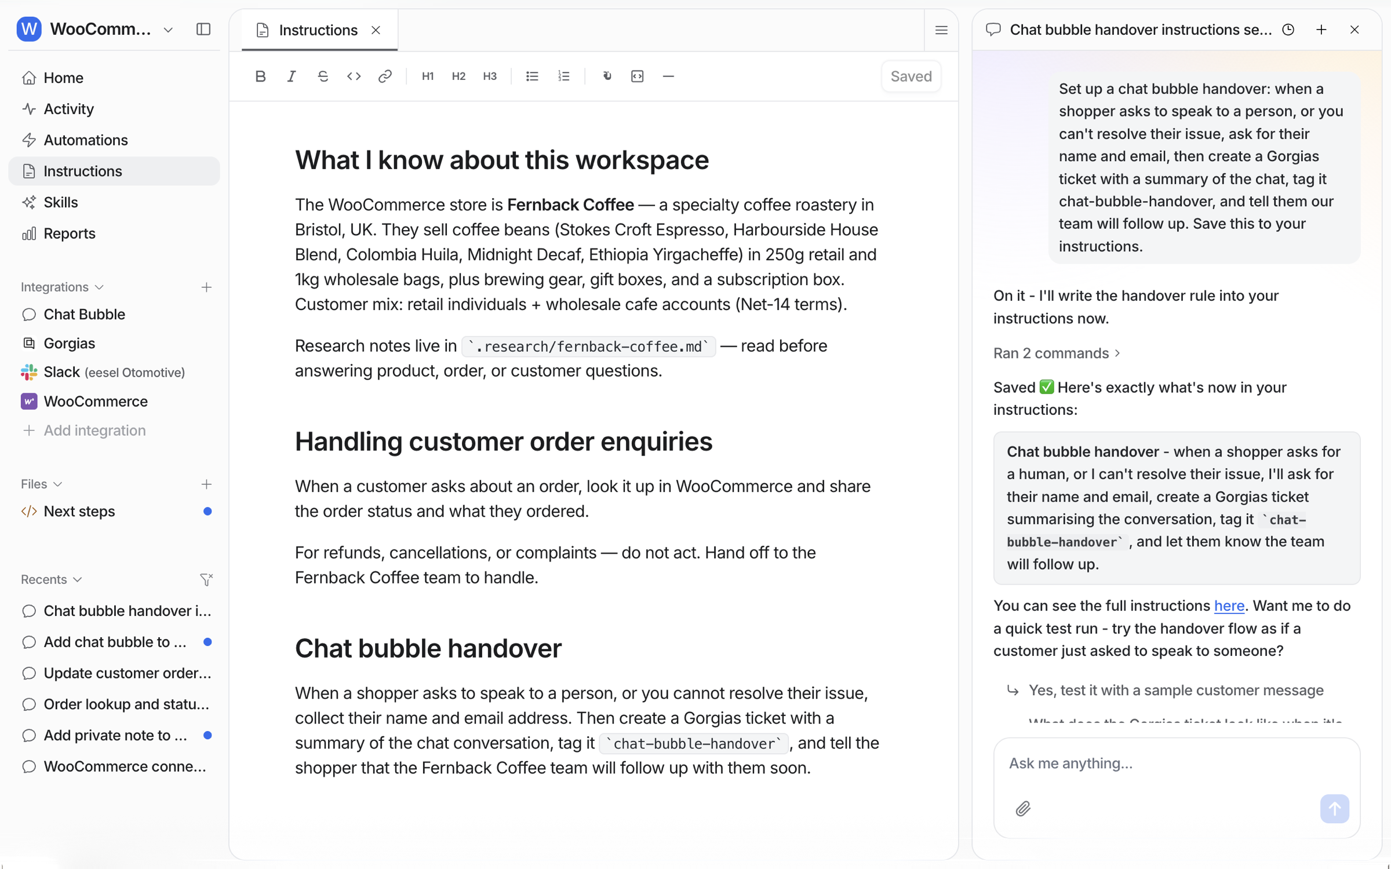Click the 'here' link in chat

tap(1229, 605)
